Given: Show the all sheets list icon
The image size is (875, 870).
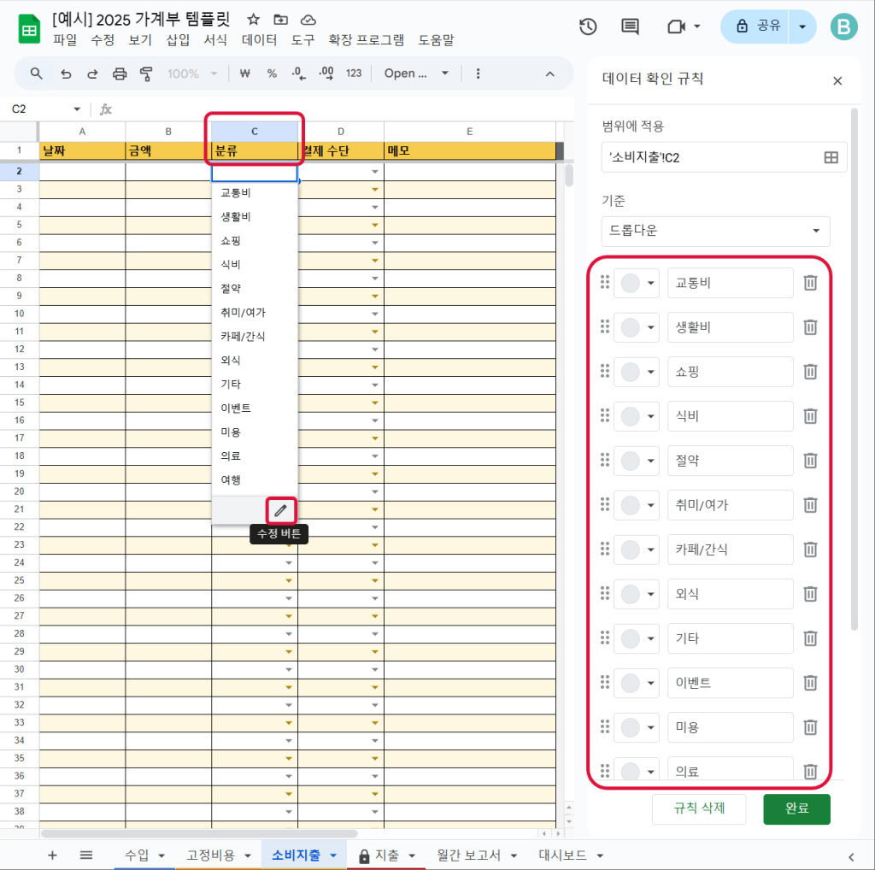Looking at the screenshot, I should [86, 855].
